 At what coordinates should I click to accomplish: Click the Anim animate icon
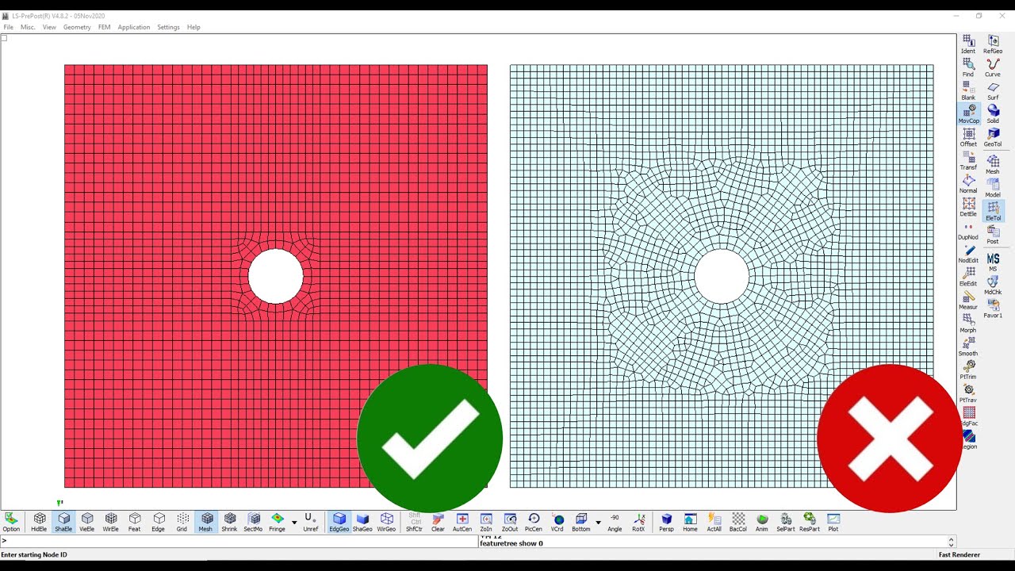coord(762,522)
